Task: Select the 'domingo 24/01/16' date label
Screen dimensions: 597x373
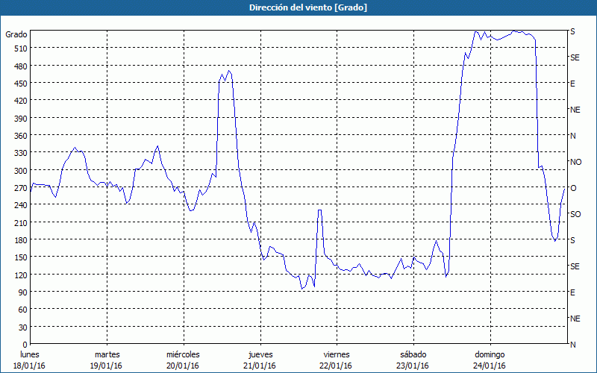Action: [489, 360]
